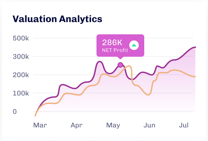Select the 286K value in the tooltip
The image size is (208, 141).
112,42
